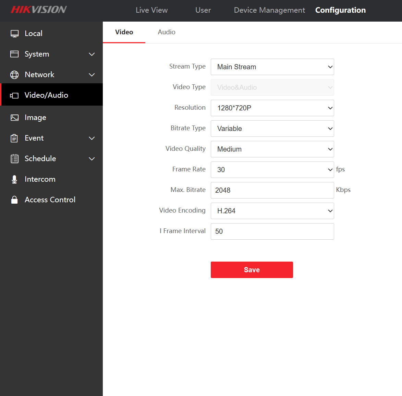Click the Hikvision logo
The height and width of the screenshot is (396, 402).
coord(39,10)
